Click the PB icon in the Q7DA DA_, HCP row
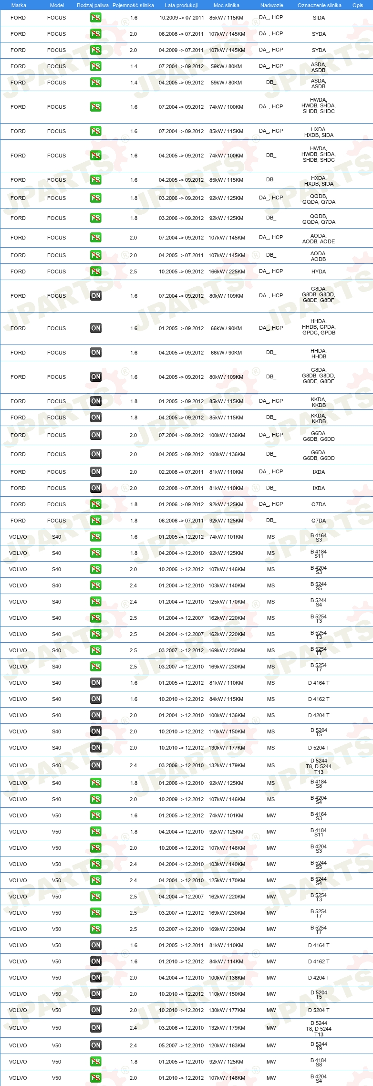The width and height of the screenshot is (373, 1086). 96,504
